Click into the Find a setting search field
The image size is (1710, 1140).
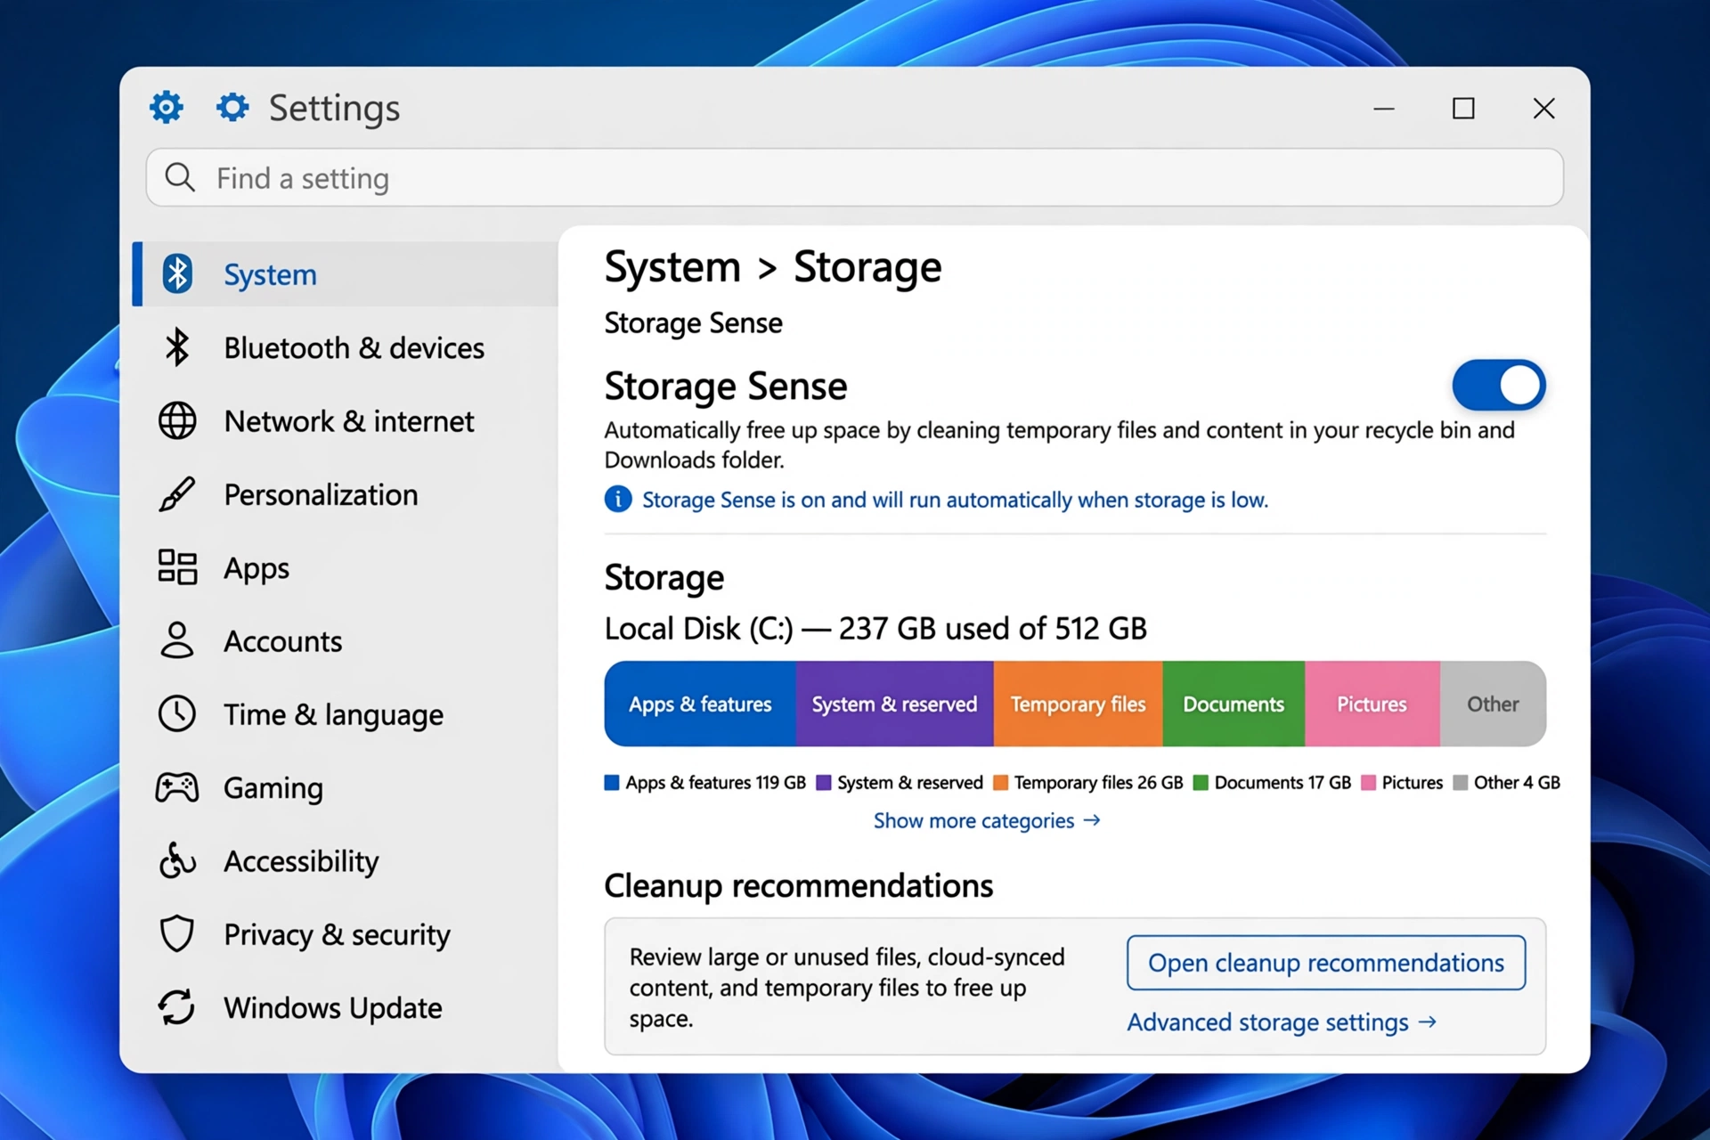pos(855,177)
